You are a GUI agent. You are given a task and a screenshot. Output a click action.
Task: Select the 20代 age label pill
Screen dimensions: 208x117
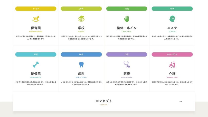81,9
